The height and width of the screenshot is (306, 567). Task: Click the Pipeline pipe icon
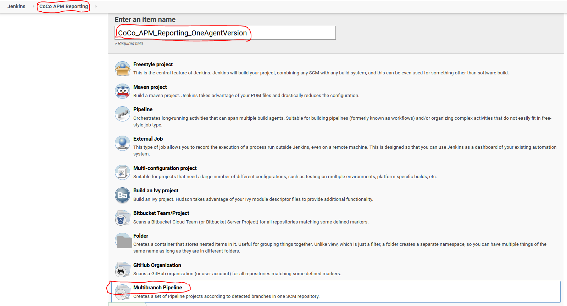click(x=123, y=114)
